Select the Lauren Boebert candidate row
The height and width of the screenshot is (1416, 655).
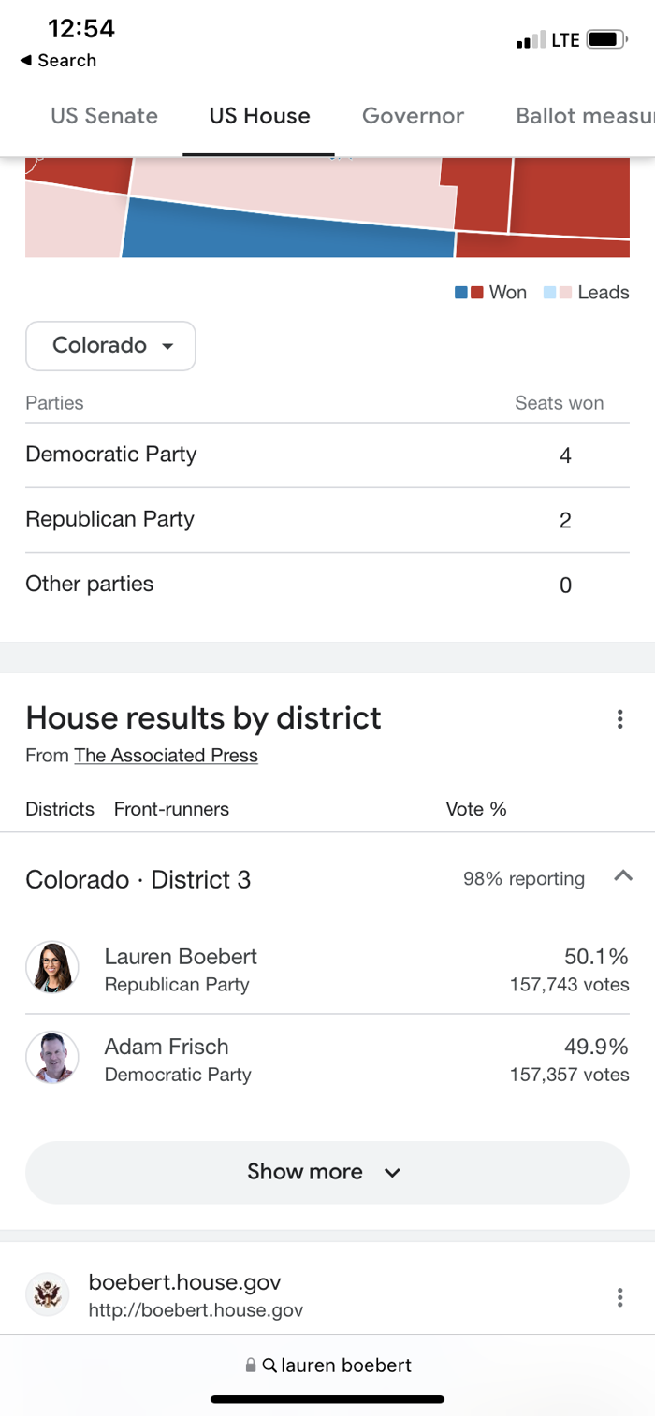327,969
